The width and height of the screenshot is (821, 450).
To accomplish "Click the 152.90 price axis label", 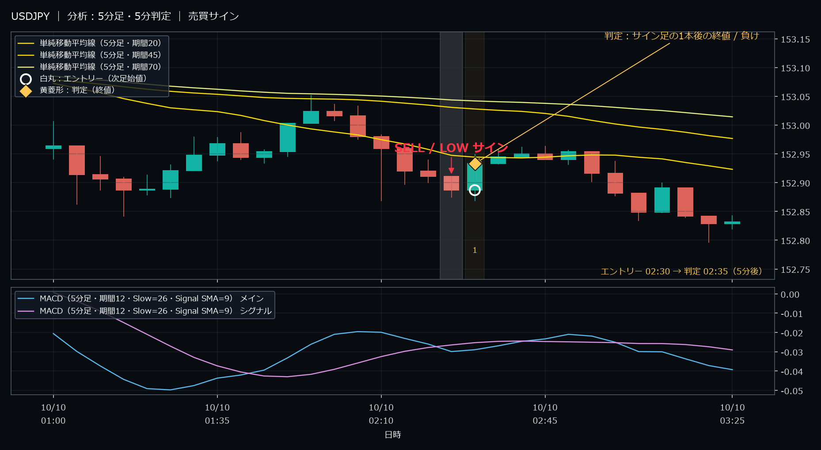I will (x=795, y=183).
